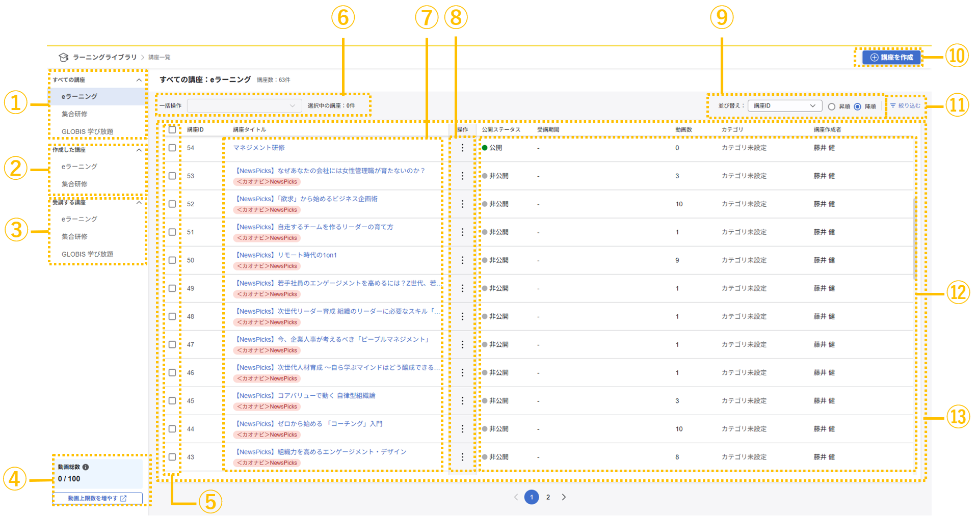Click the 講座を作成 button
Image resolution: width=978 pixels, height=517 pixels.
coord(891,58)
